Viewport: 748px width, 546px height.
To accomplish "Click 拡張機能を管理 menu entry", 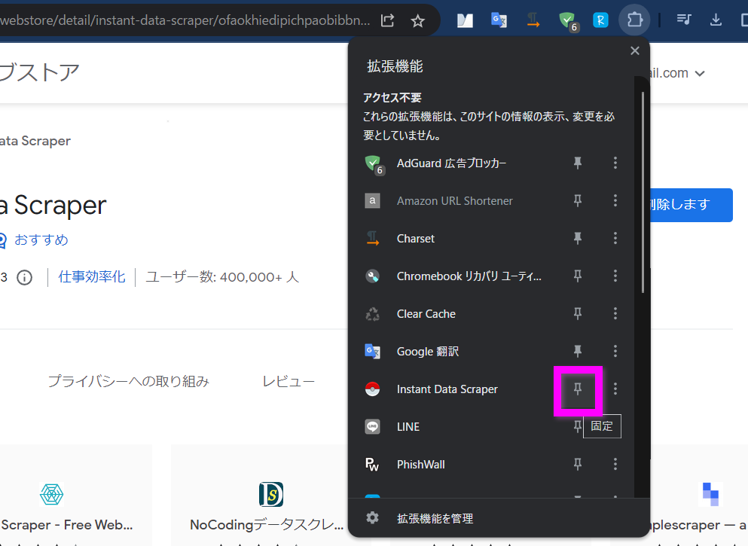I will coord(435,518).
